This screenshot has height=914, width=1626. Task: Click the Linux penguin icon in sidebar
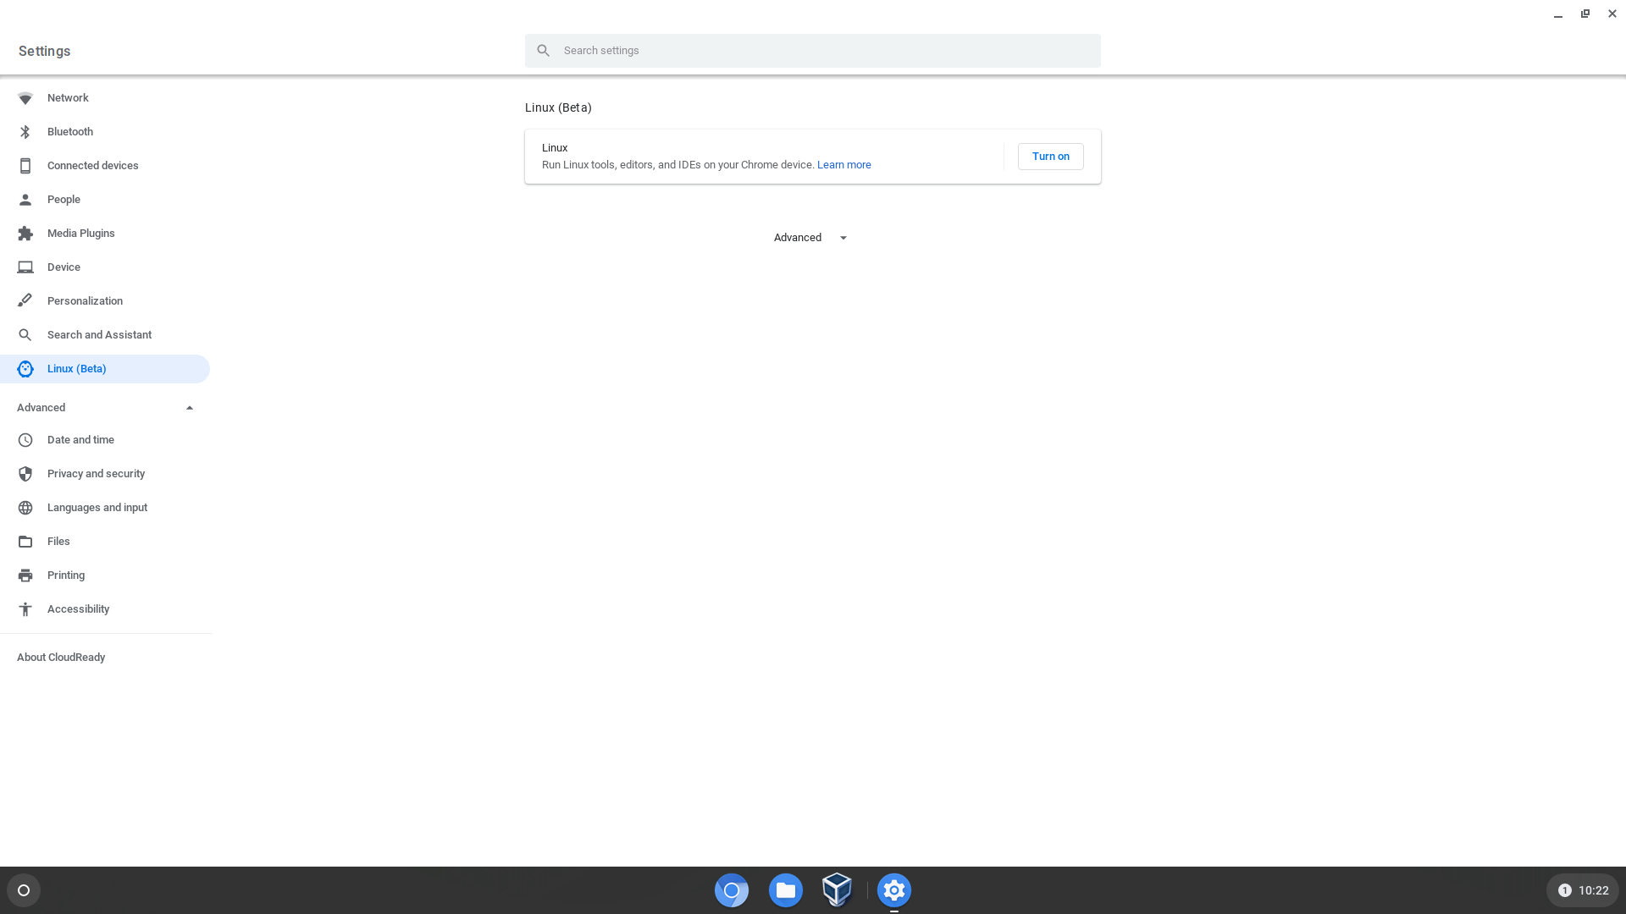(25, 369)
